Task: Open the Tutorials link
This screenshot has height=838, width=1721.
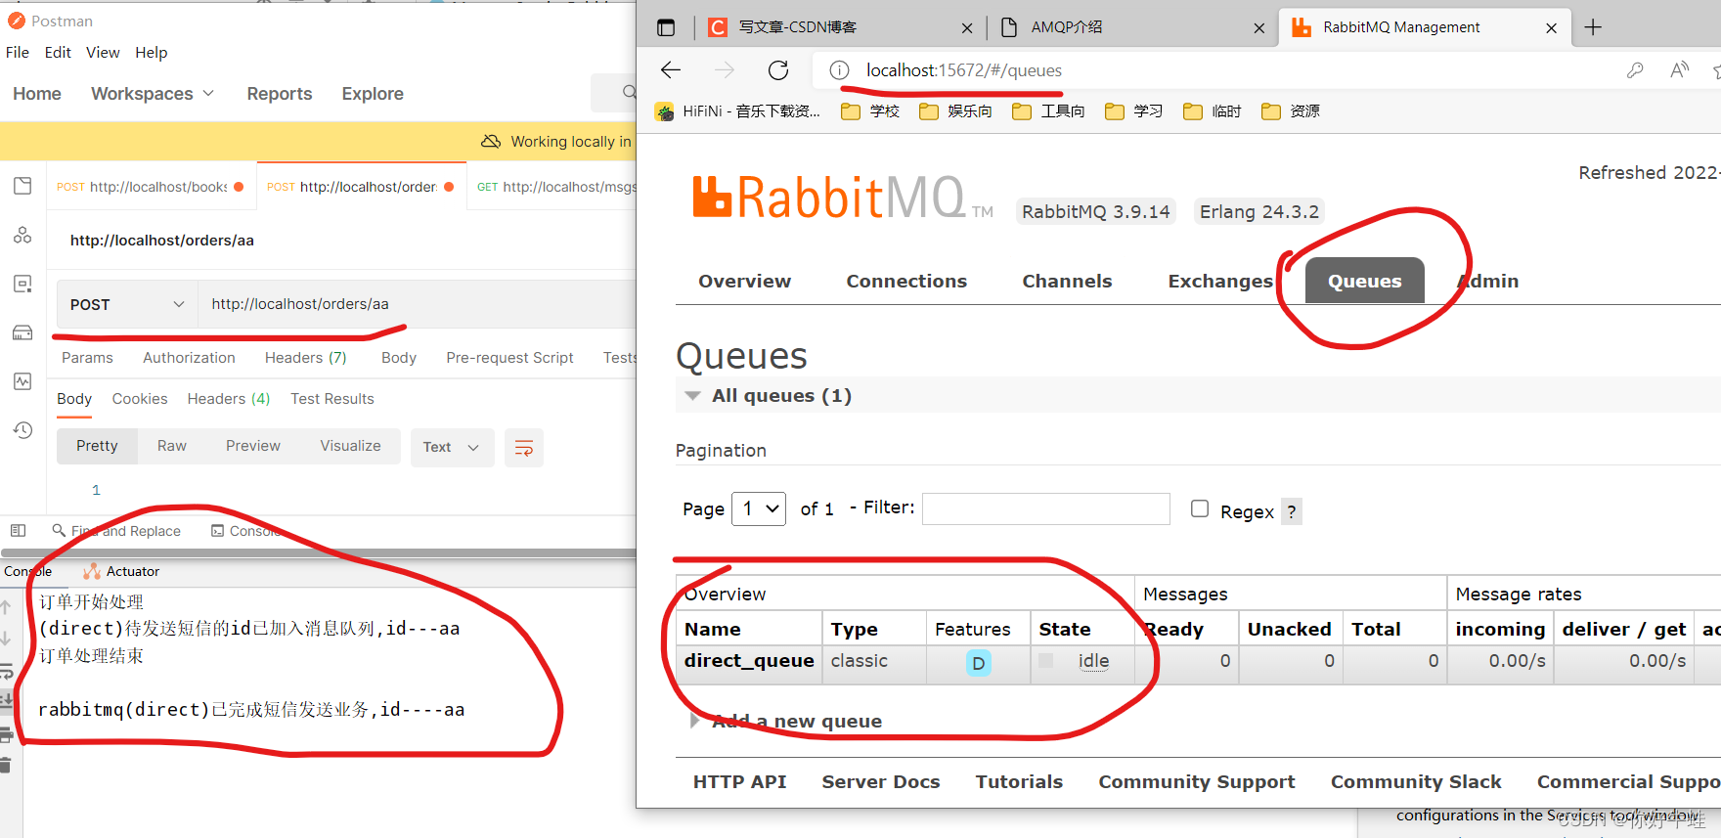Action: point(1019,782)
